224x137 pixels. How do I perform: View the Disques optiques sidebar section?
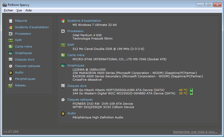point(27,66)
